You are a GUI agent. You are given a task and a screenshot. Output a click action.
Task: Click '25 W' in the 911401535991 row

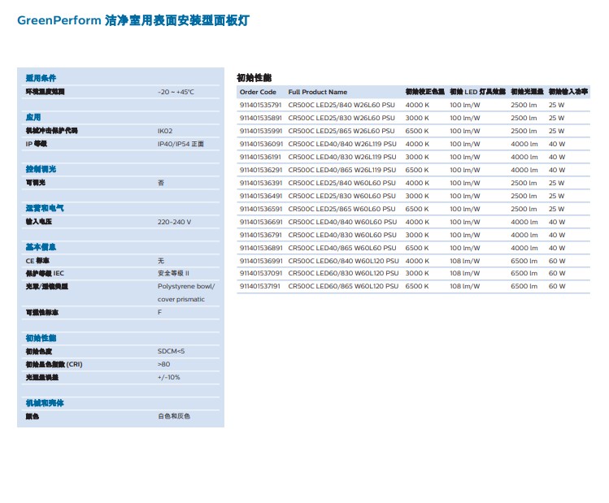[x=556, y=131]
